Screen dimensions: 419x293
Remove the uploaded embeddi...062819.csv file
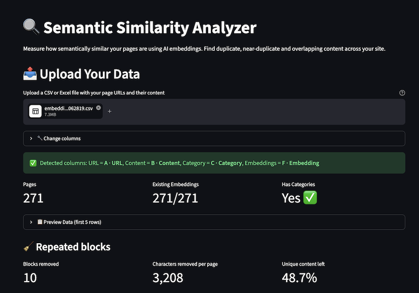click(x=99, y=108)
